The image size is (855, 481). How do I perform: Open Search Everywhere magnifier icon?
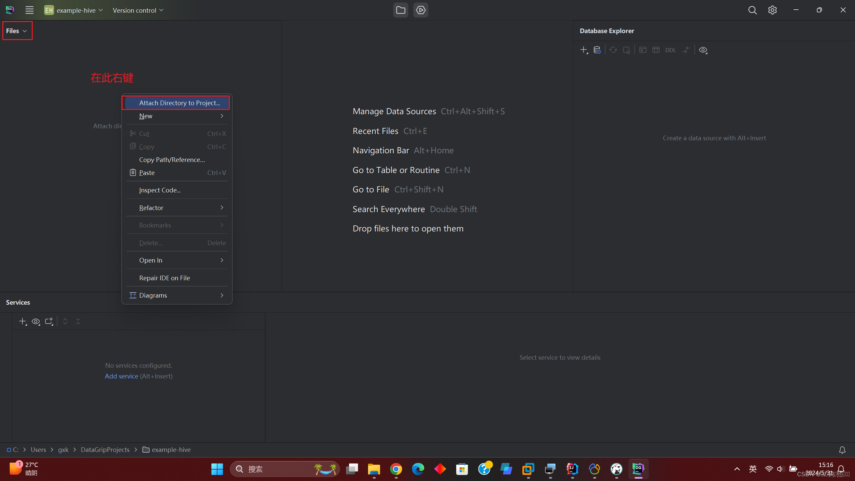(x=752, y=10)
